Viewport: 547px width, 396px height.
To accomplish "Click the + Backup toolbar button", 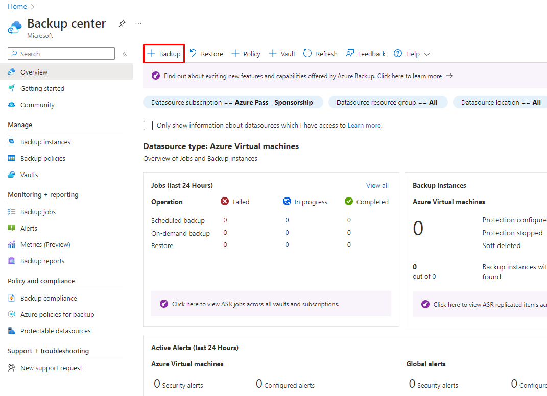I will 164,54.
